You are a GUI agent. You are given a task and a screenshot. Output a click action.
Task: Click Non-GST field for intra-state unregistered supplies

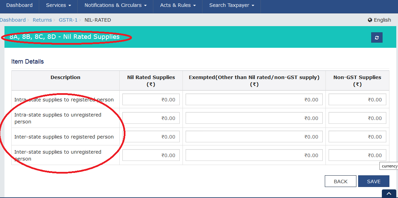click(357, 118)
